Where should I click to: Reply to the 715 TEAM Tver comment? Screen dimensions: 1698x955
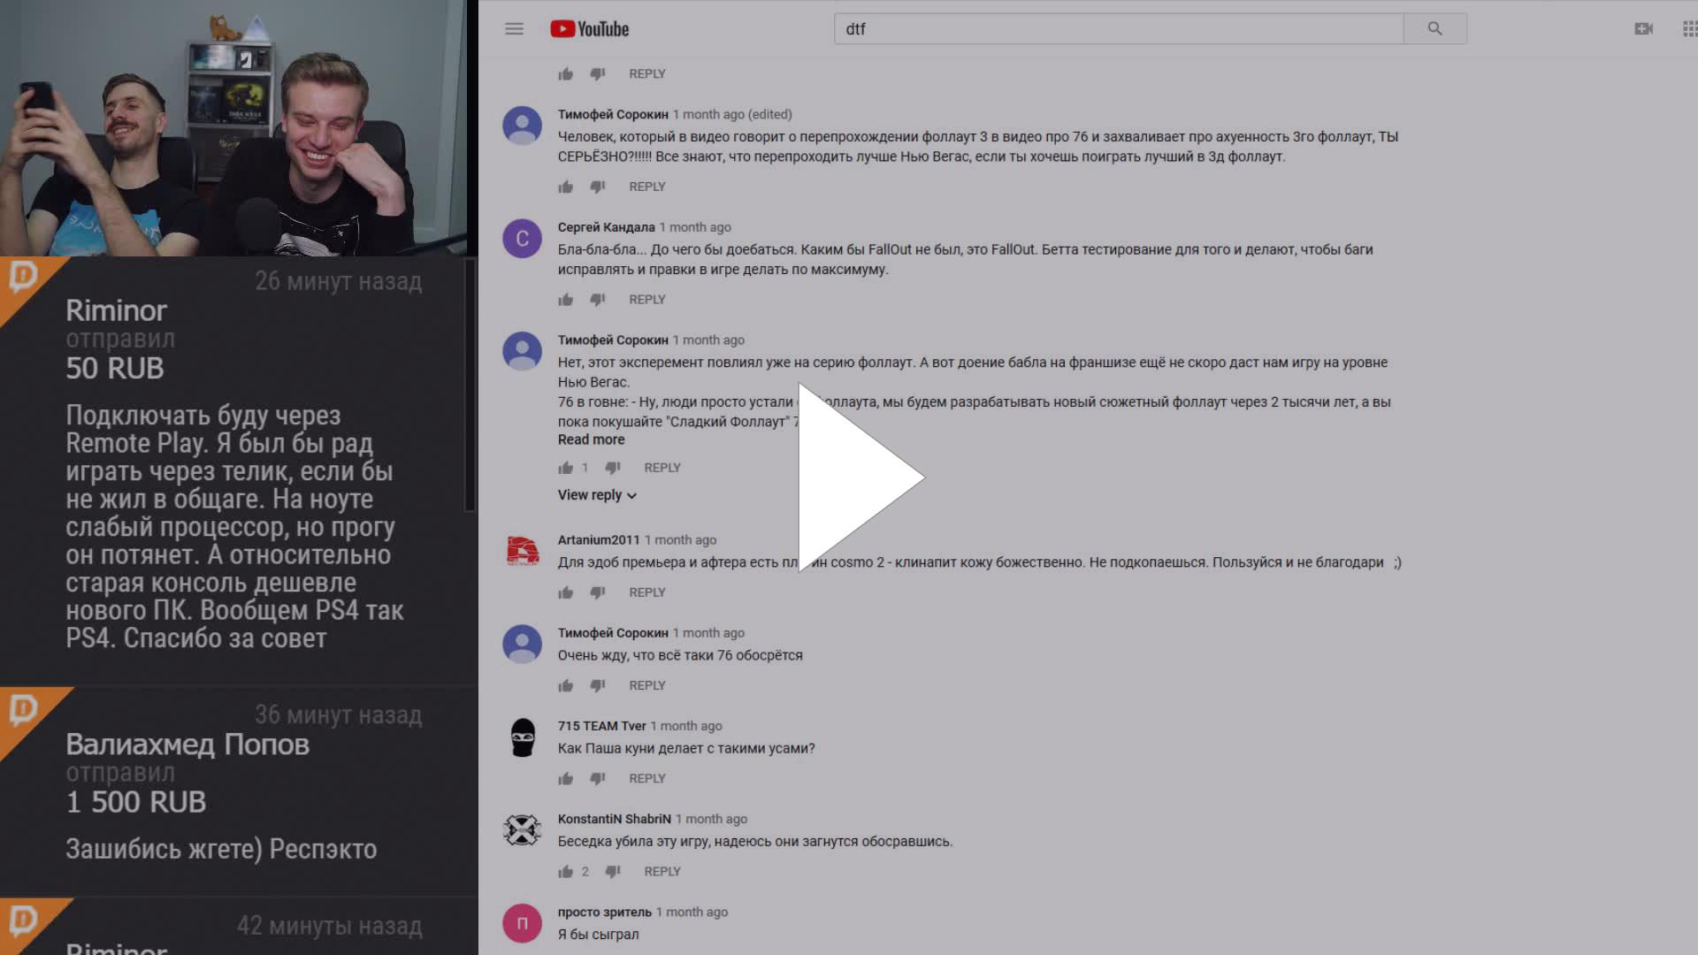647,779
